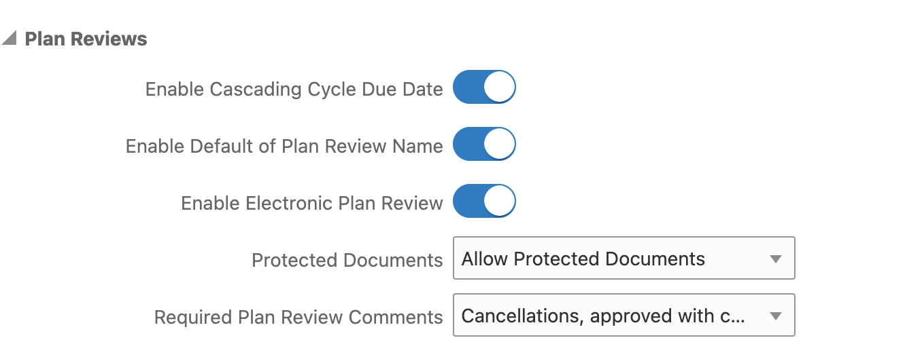Click the white knob of Cascading Cycle toggle
The image size is (922, 357).
pos(500,87)
